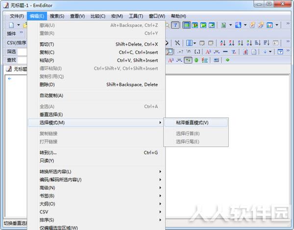Viewport: 294px width, 230px height.
Task: Toggle up-down arrows button in find bar
Action: (x=188, y=60)
